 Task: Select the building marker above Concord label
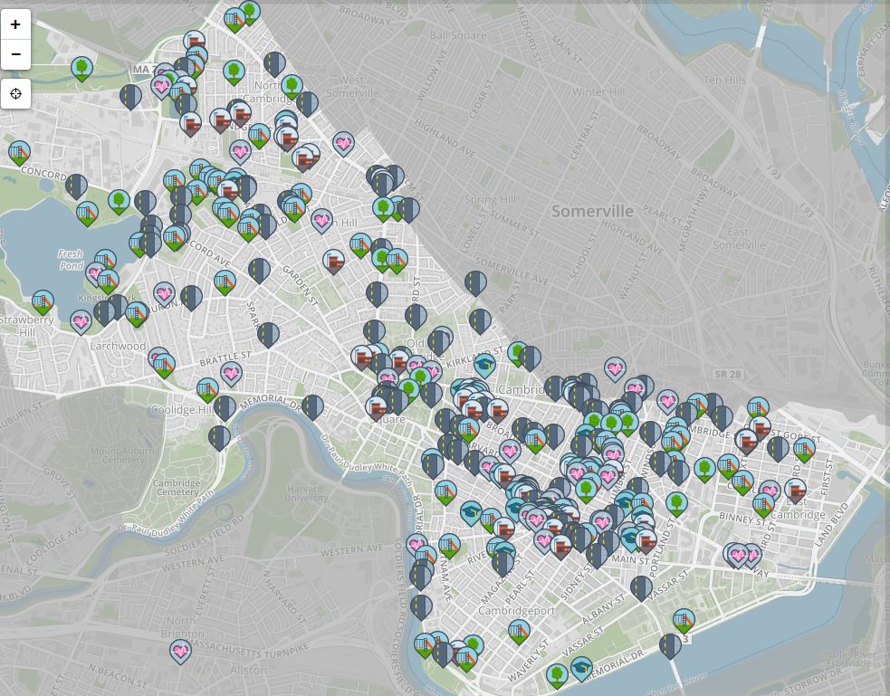click(19, 153)
